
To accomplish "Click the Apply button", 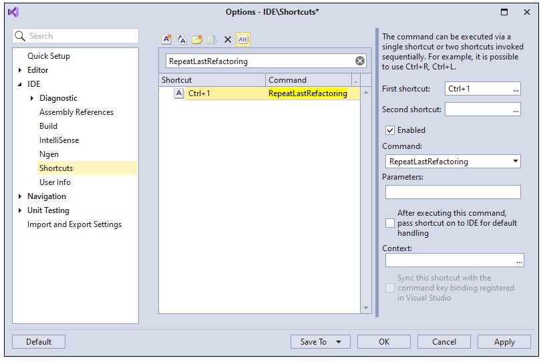I will click(504, 342).
